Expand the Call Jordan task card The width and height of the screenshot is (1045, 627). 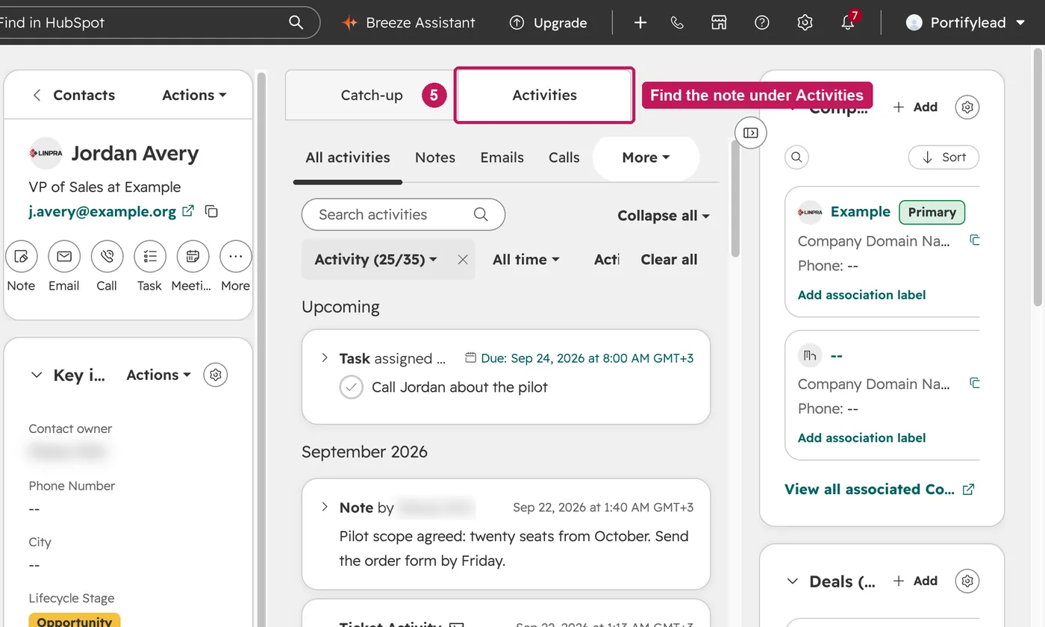(325, 358)
